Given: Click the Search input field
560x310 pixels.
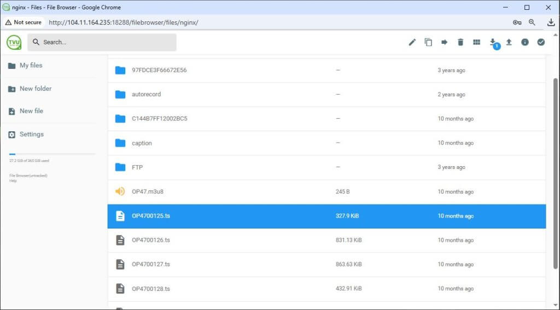Looking at the screenshot, I should coord(102,42).
